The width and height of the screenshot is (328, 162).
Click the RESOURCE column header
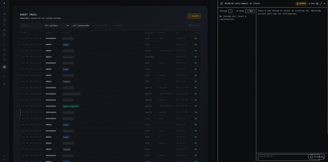pos(150,33)
